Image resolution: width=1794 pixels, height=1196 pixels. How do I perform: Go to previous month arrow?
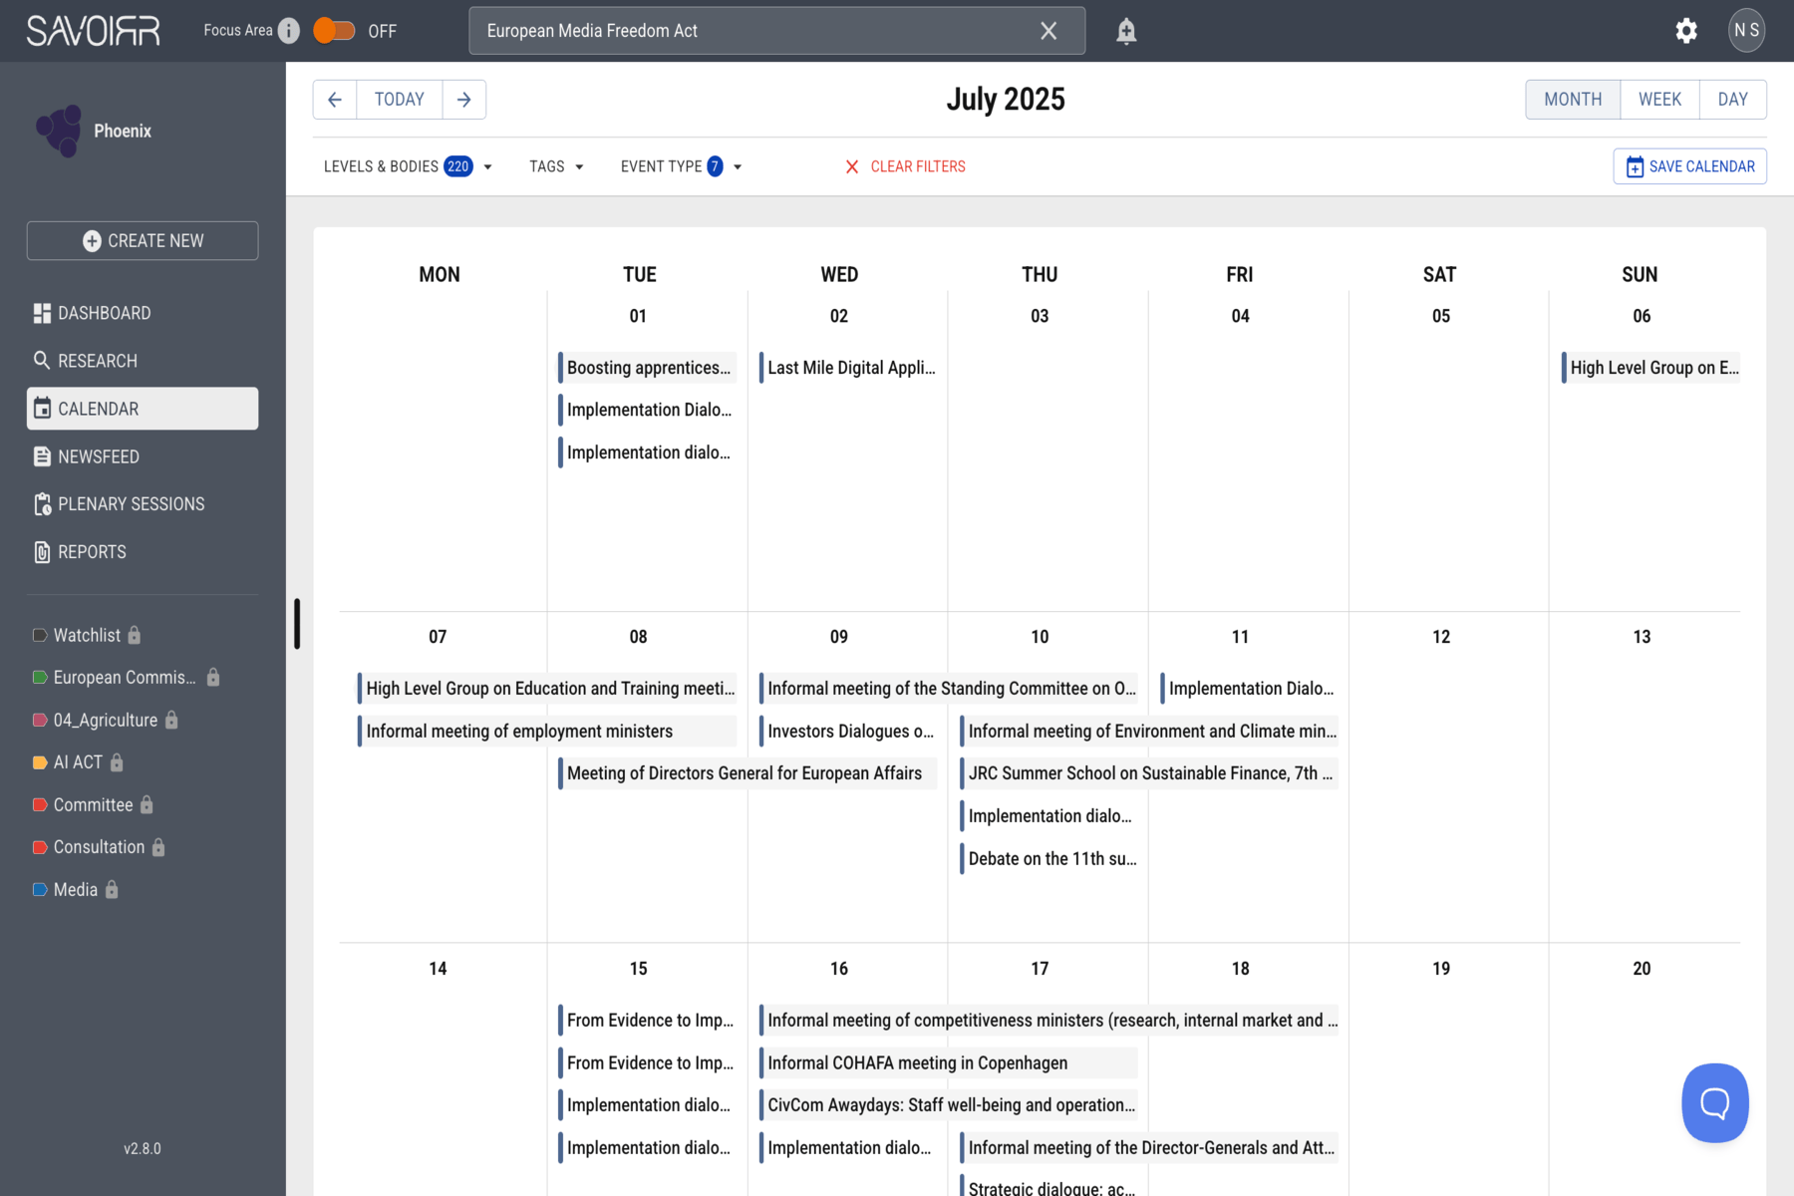coord(335,100)
